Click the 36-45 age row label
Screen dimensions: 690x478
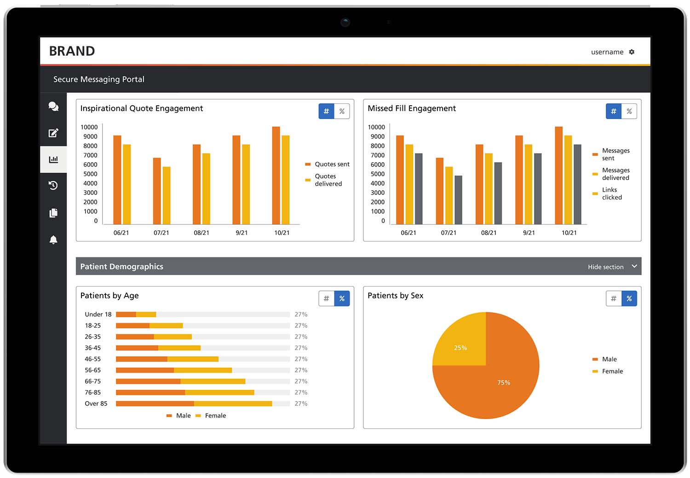(x=92, y=348)
